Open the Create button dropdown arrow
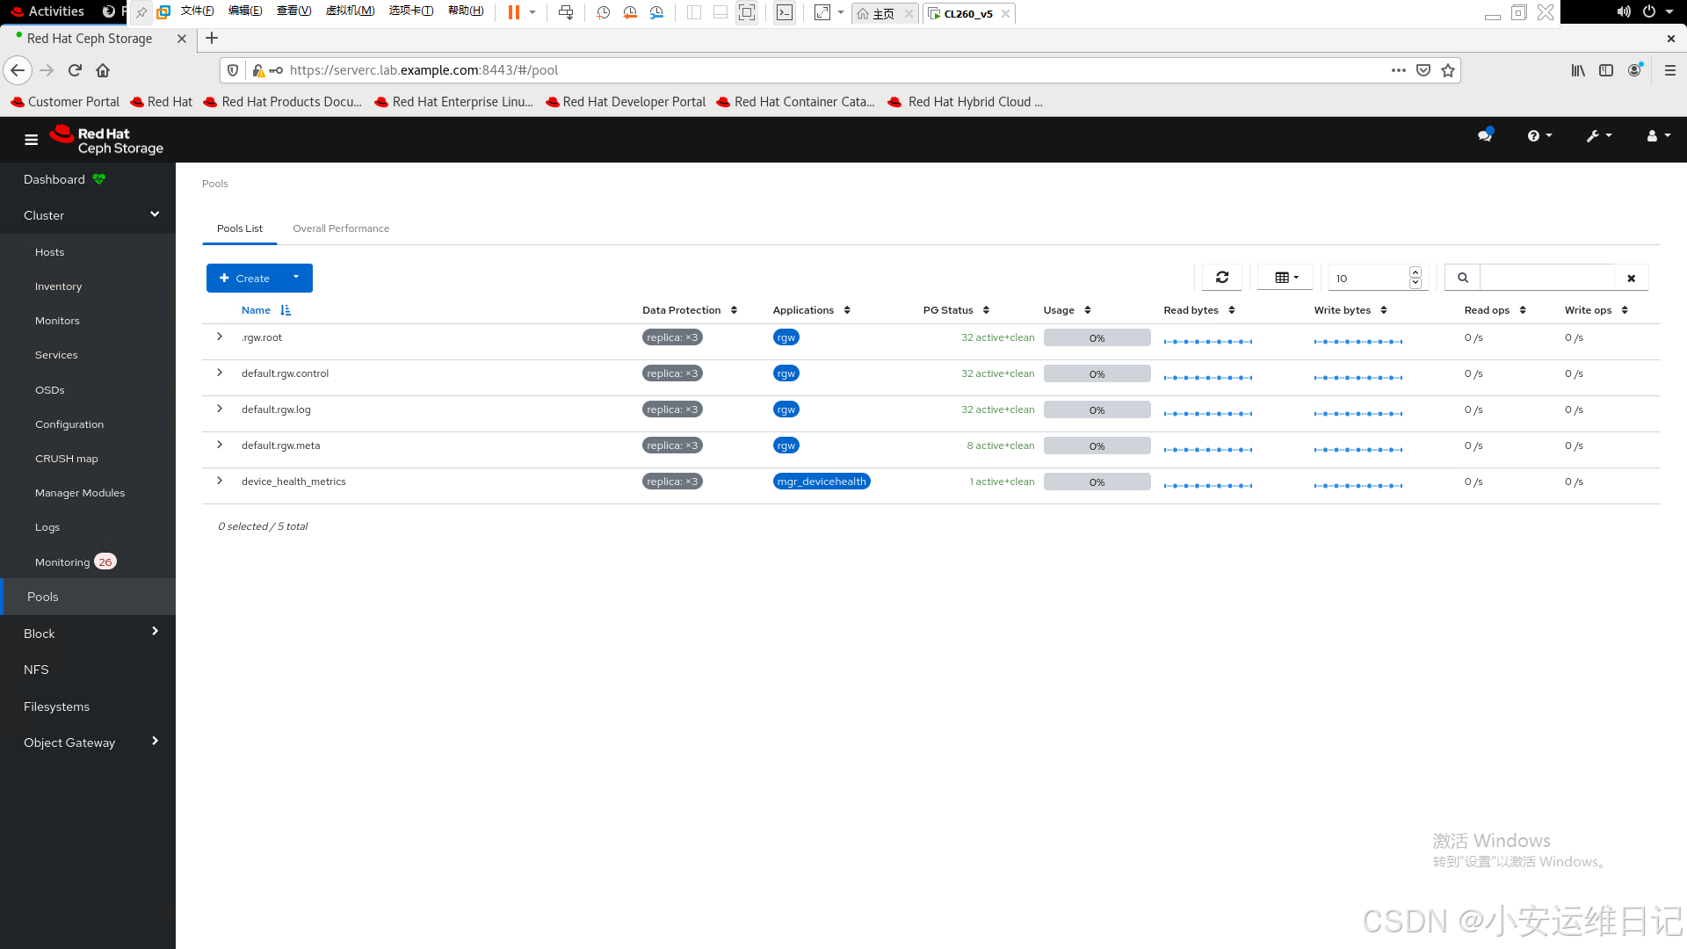Image resolution: width=1687 pixels, height=949 pixels. [x=296, y=278]
